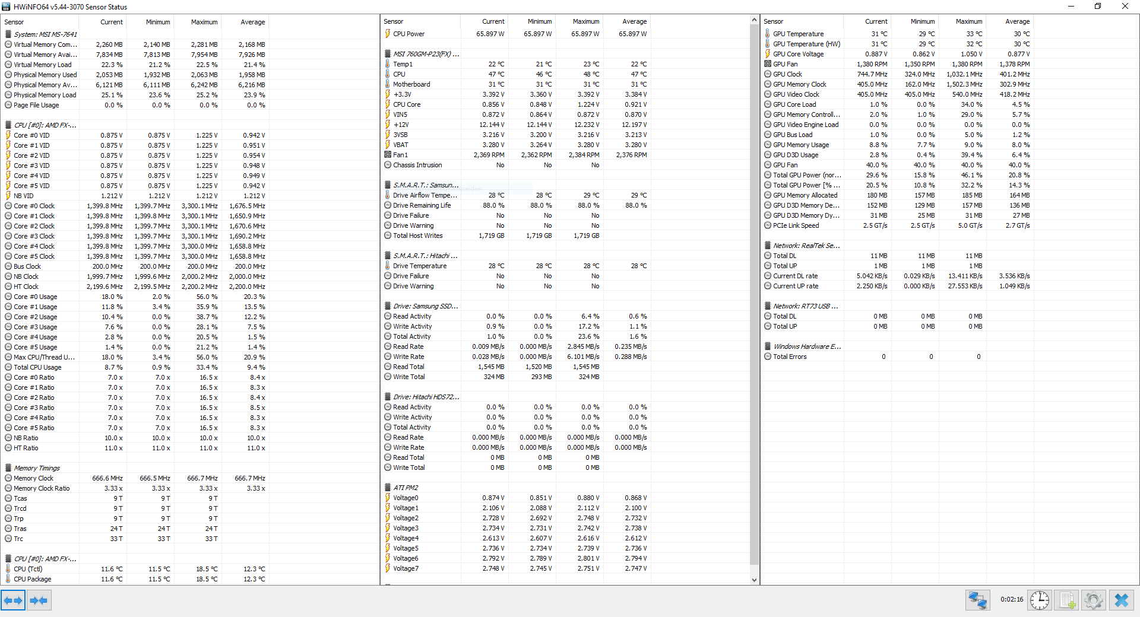Select the CPU Power sensor row
The height and width of the screenshot is (617, 1140).
(x=408, y=34)
